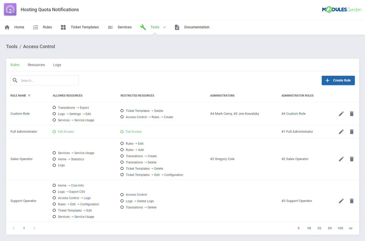Edit the Sales Operator rule
This screenshot has width=365, height=241.
pyautogui.click(x=341, y=159)
